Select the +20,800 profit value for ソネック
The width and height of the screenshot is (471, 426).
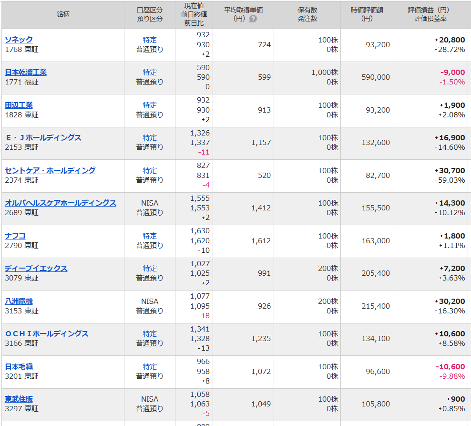click(450, 40)
